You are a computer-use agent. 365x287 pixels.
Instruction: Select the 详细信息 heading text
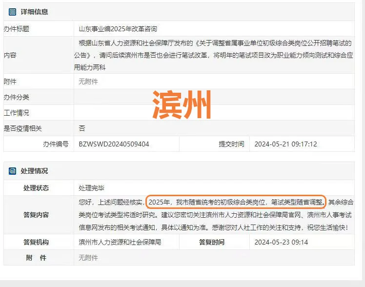(x=34, y=12)
